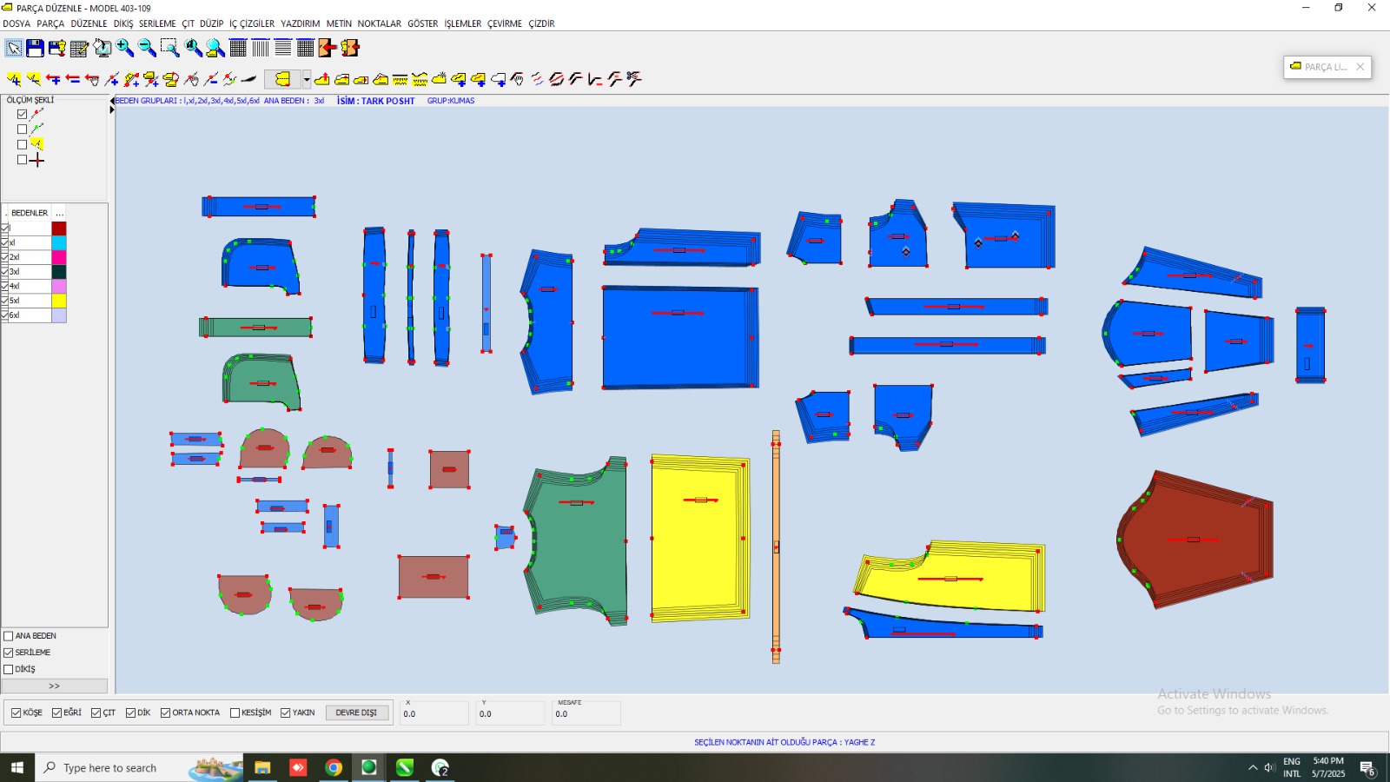Close the PARÇA Lİ... floating panel
Image resolution: width=1390 pixels, height=782 pixels.
click(1360, 67)
